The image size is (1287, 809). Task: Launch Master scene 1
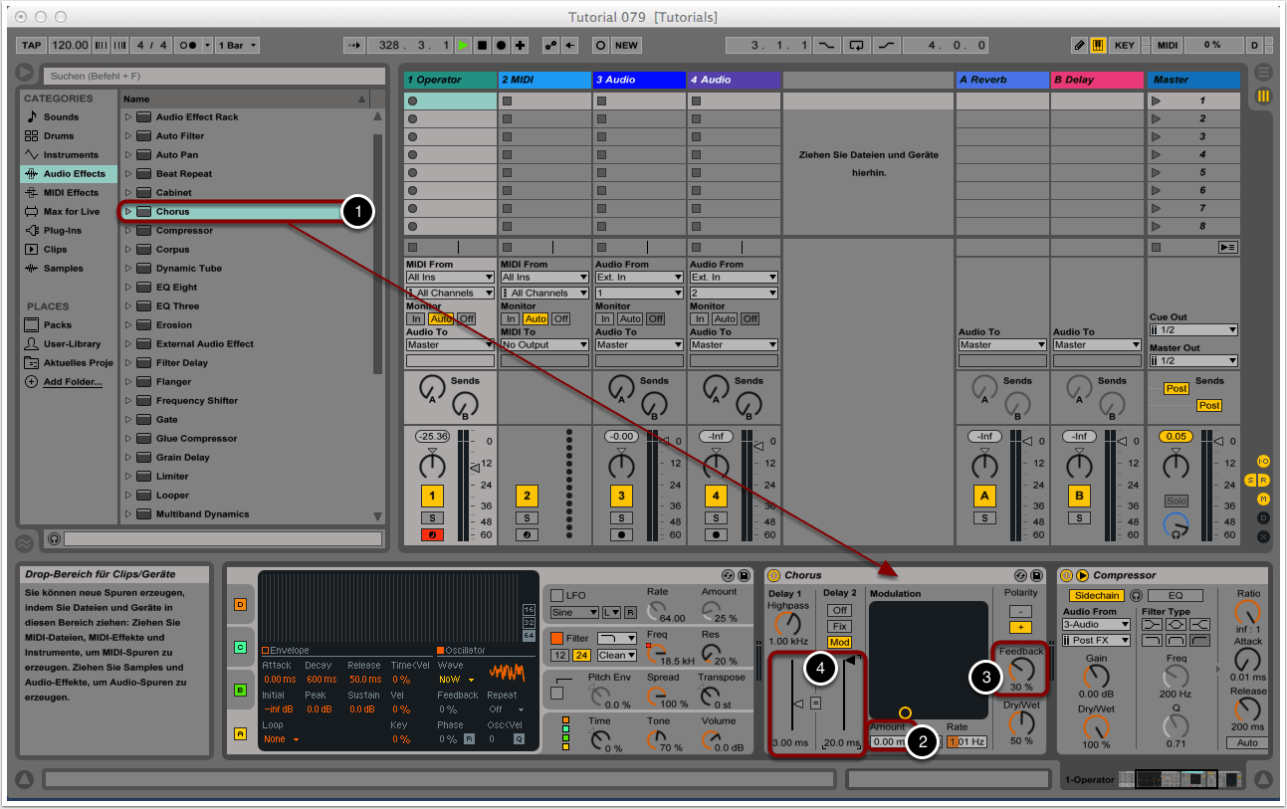1157,101
